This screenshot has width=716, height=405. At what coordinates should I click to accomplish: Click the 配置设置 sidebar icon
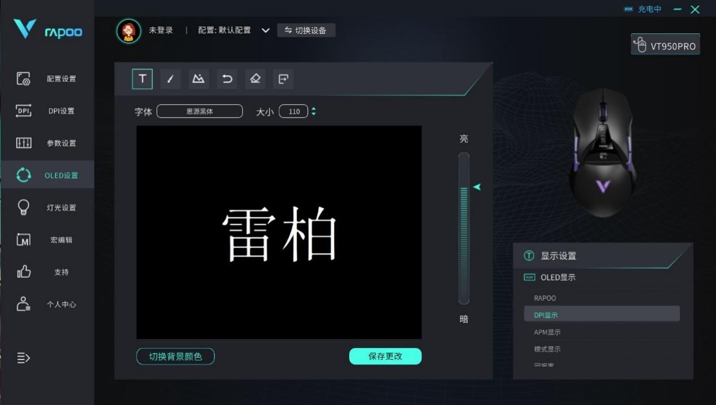pyautogui.click(x=23, y=79)
